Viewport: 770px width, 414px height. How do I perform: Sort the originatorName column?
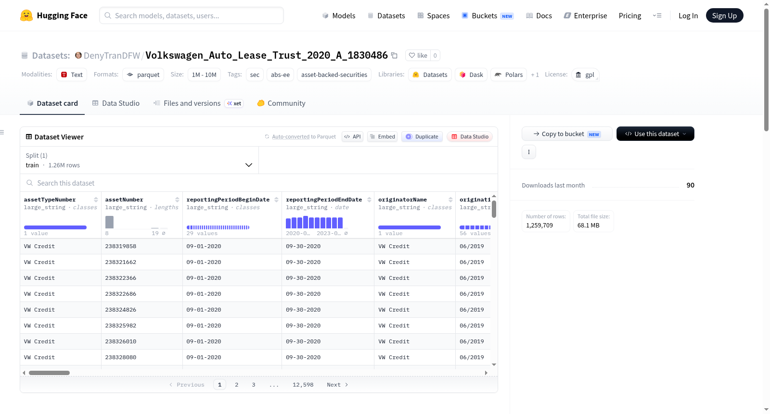click(x=450, y=200)
